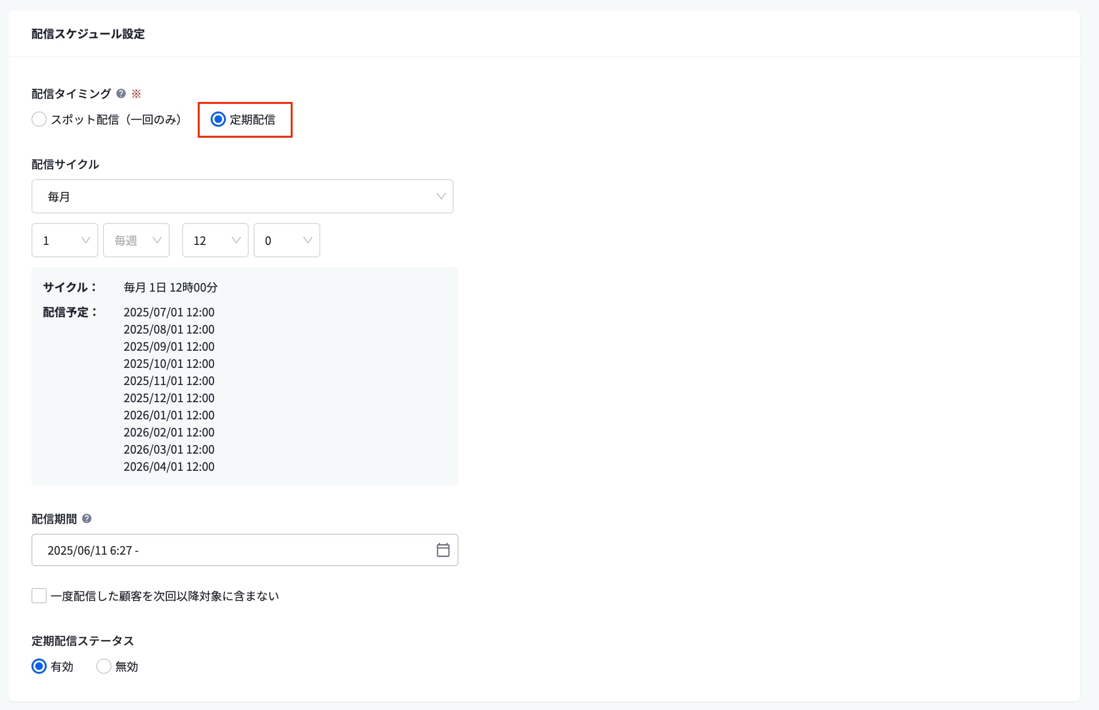
Task: Click help icon next to 配信タイミング
Action: click(121, 93)
